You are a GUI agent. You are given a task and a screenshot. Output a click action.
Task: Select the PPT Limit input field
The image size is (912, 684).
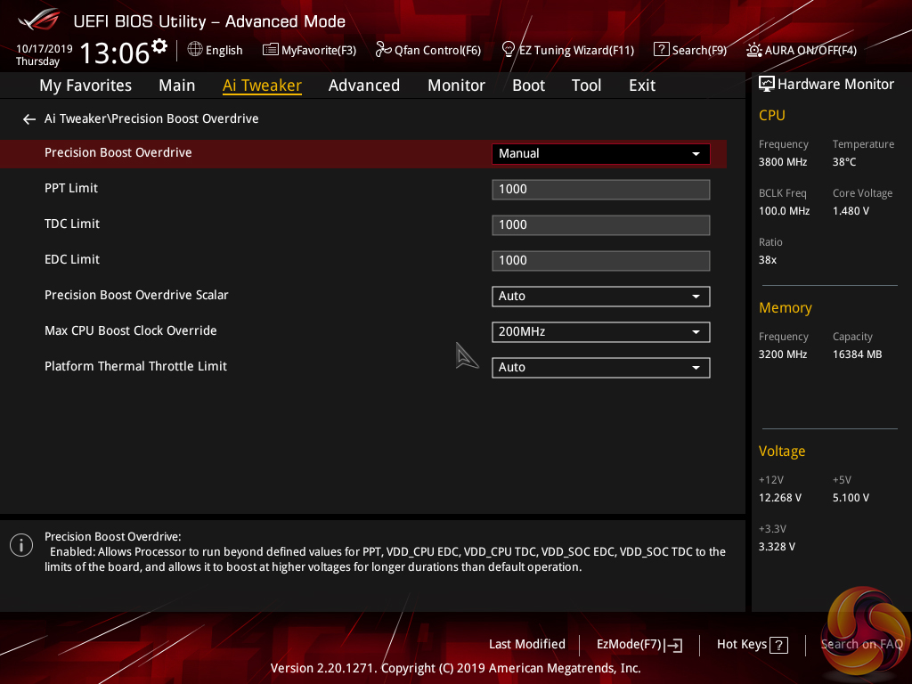[600, 190]
